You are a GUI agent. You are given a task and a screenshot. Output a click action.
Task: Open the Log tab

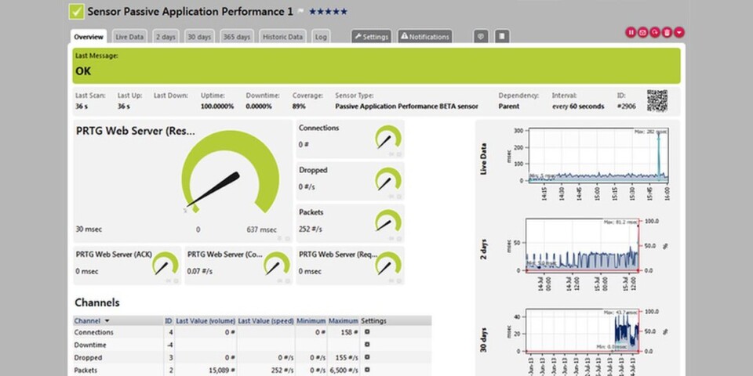[x=321, y=37]
